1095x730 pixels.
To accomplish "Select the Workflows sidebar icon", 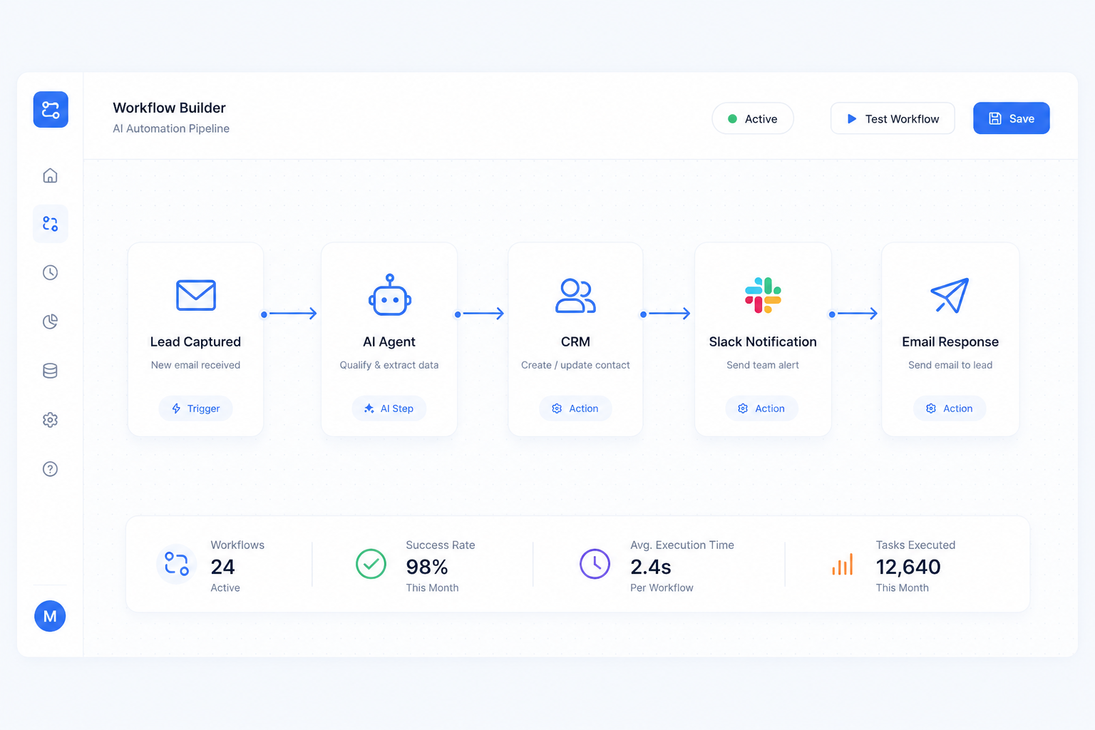I will click(x=50, y=224).
